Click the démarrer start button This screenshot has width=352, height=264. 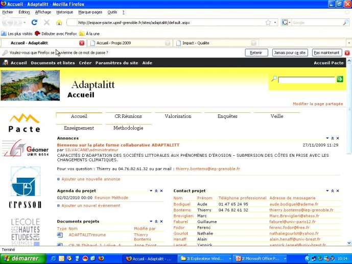(23, 258)
